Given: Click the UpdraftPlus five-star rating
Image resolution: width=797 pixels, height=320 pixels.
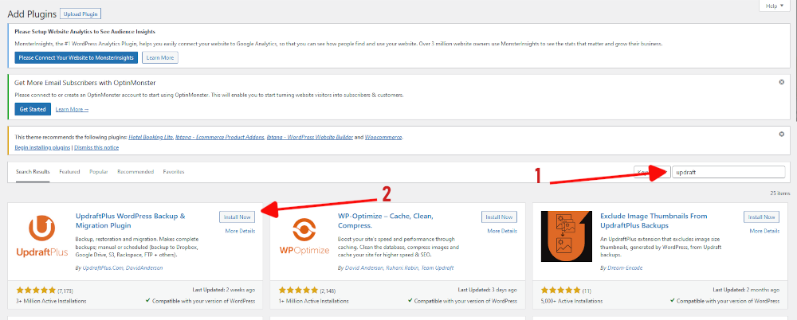Looking at the screenshot, I should pyautogui.click(x=36, y=291).
